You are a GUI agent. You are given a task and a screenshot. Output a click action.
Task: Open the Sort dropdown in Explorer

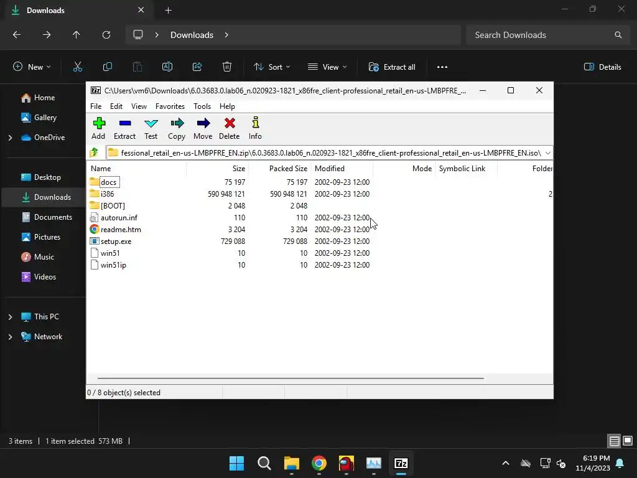click(272, 67)
